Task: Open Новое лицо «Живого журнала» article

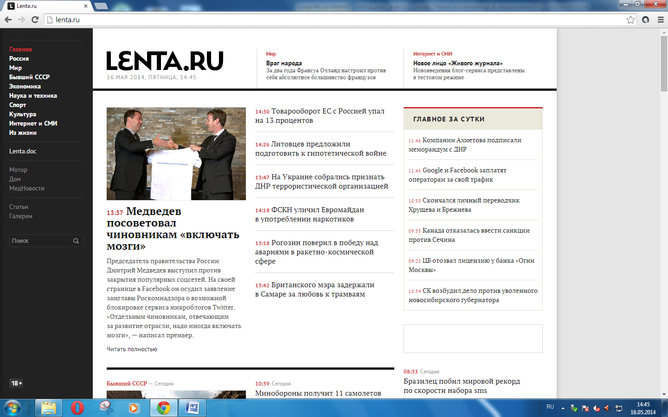Action: [458, 63]
